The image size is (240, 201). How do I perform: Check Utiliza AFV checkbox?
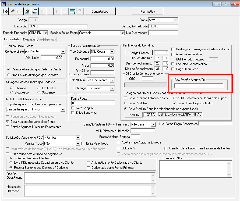(118, 148)
